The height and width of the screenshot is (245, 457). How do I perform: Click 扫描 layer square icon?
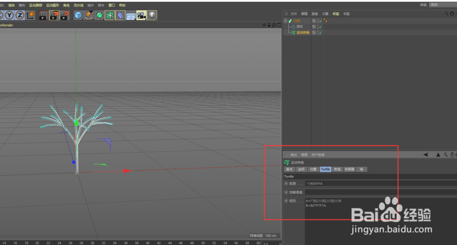pos(314,21)
